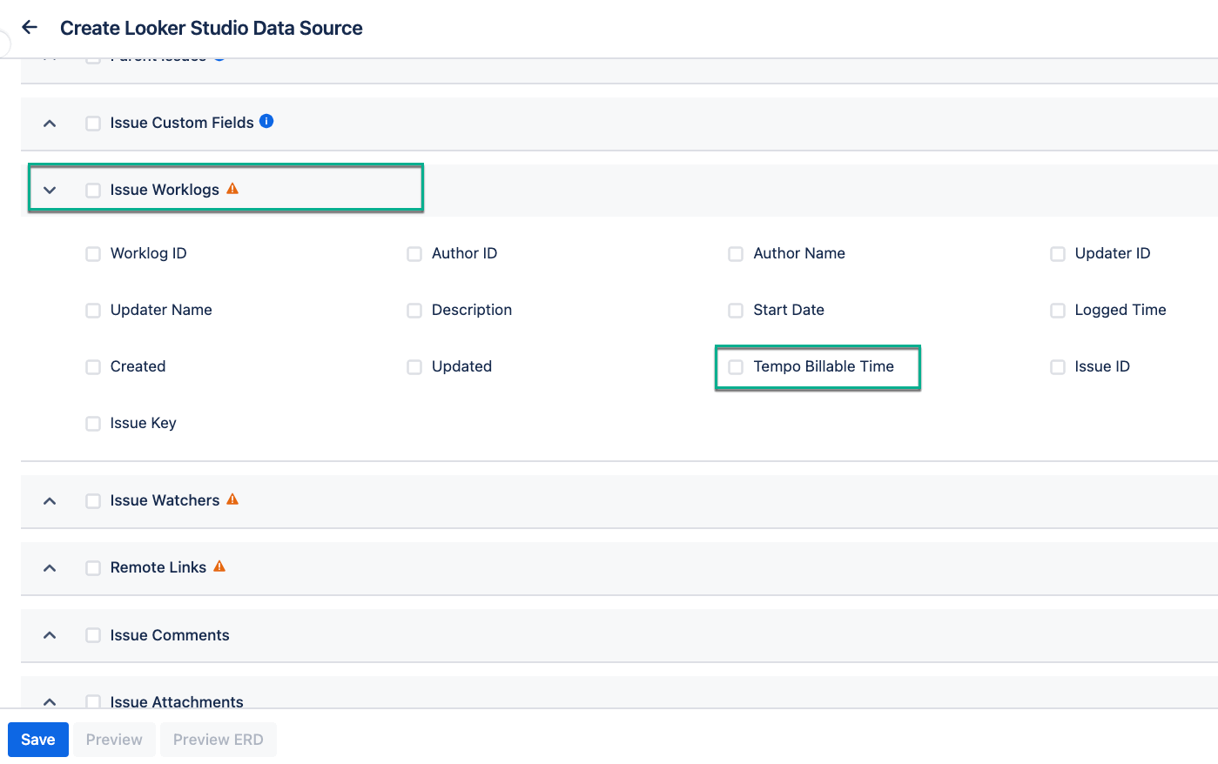The height and width of the screenshot is (764, 1218).
Task: Expand the Issue Custom Fields section
Action: tap(50, 124)
